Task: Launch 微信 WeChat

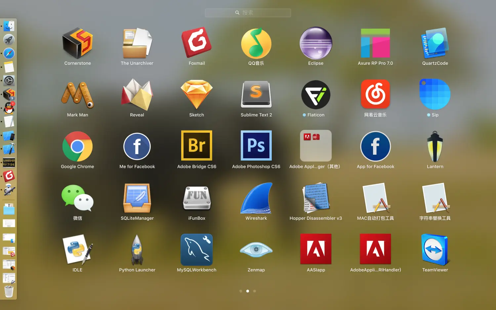Action: click(x=77, y=198)
